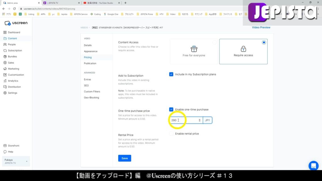Viewport: 322px width, 181px height.
Task: Switch to the YouTube Studio browser tab
Action: 102,3
